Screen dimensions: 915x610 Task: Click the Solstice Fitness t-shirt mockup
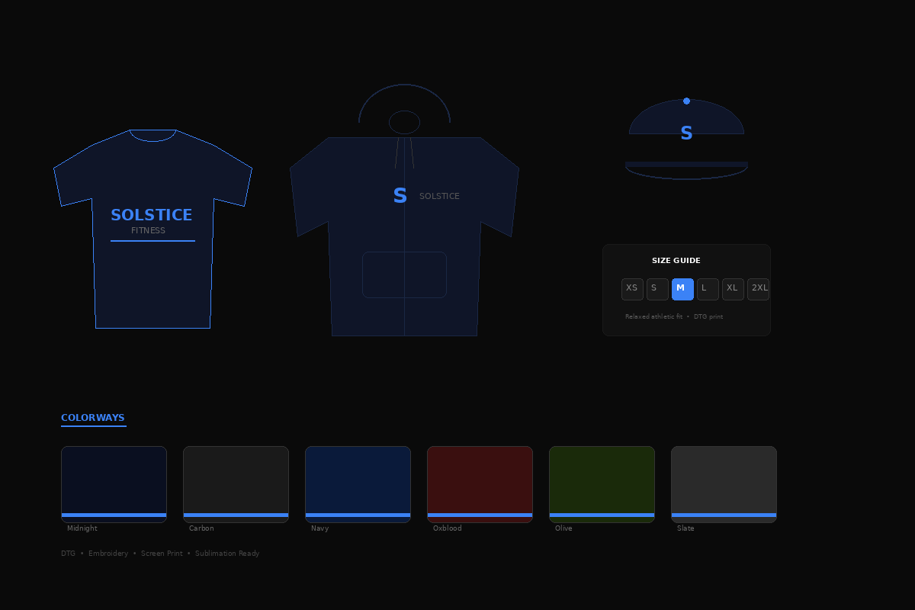point(152,229)
